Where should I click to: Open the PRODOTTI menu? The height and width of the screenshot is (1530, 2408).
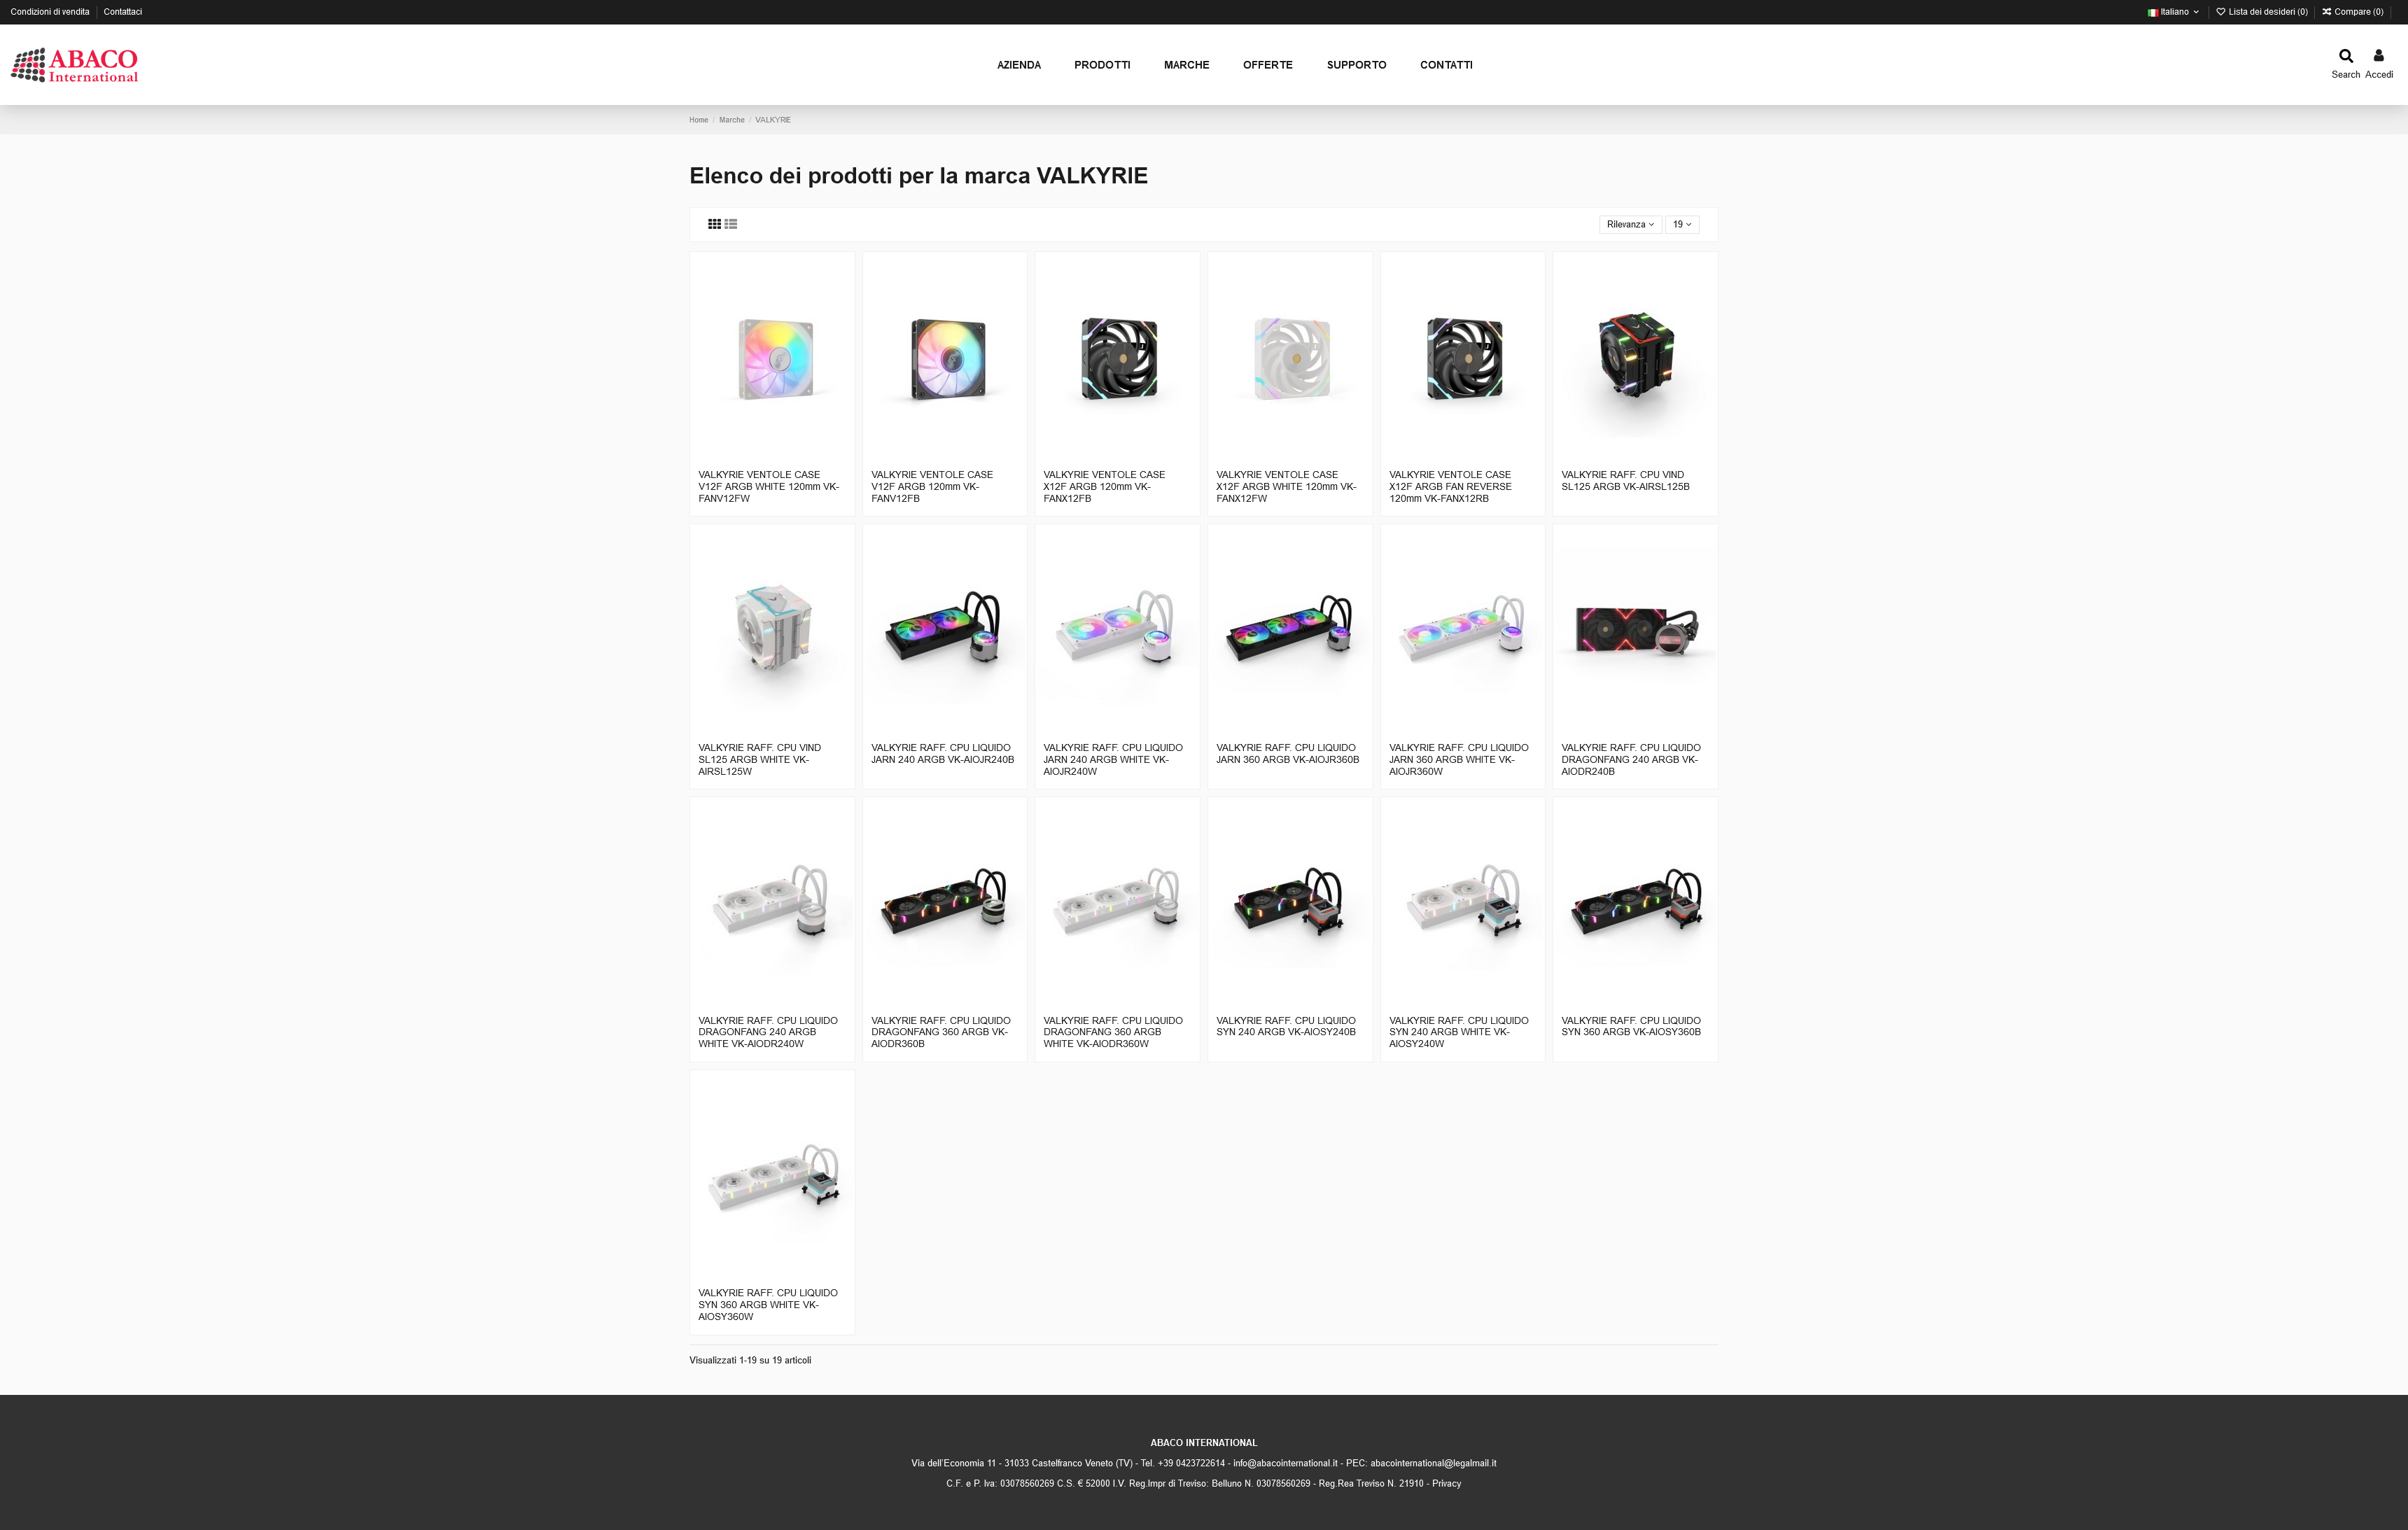click(1102, 65)
